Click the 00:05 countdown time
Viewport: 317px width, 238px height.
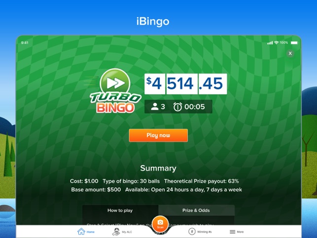click(195, 107)
